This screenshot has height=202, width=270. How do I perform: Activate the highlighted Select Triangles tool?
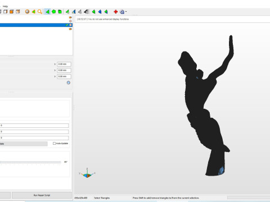tap(47, 12)
